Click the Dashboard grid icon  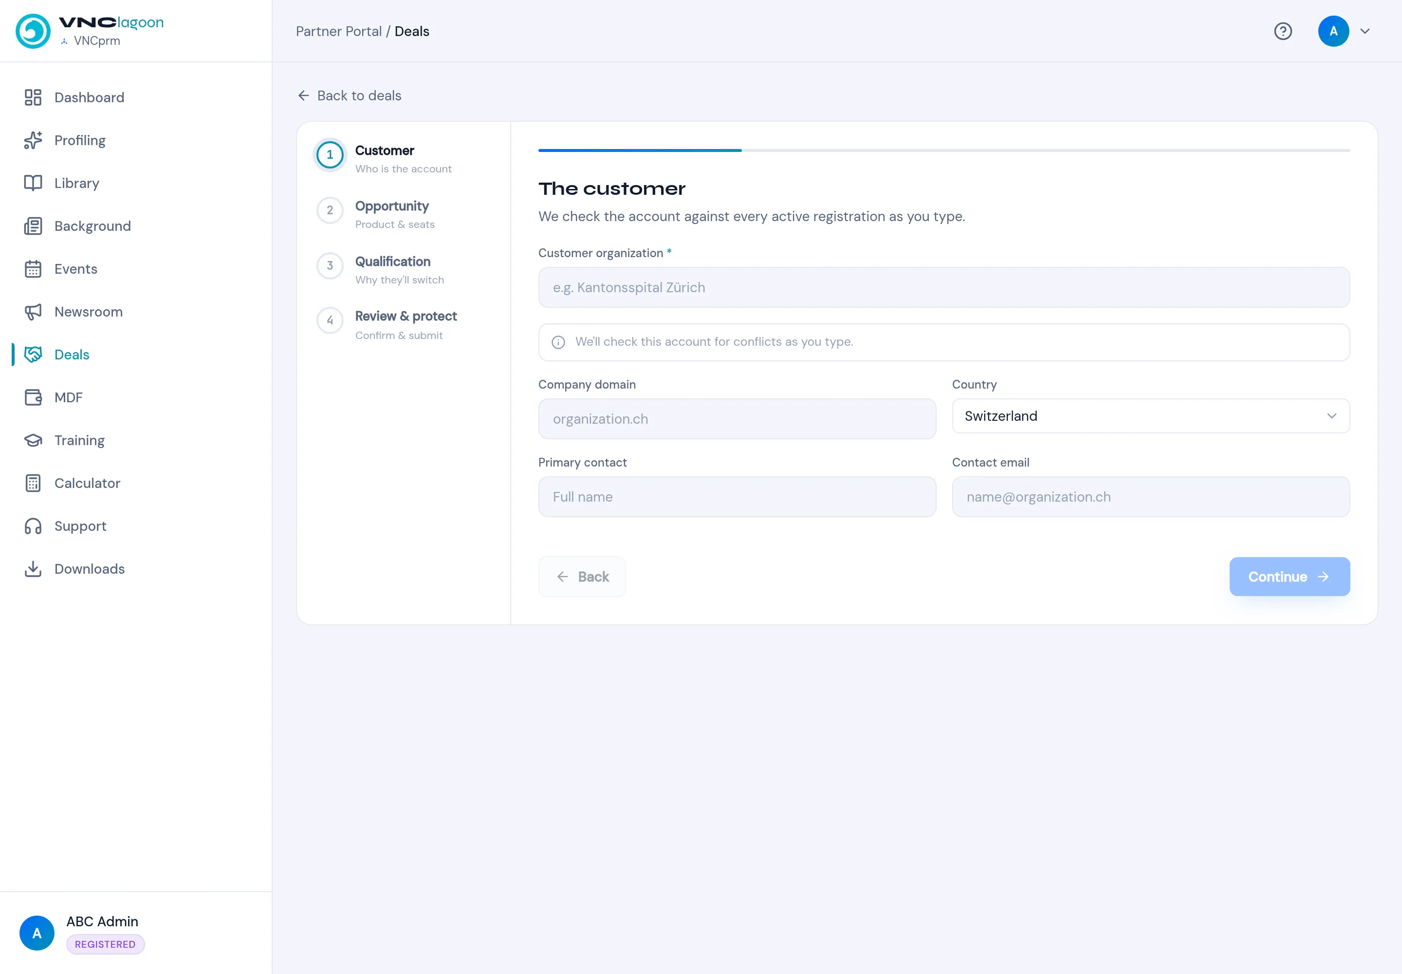[33, 98]
